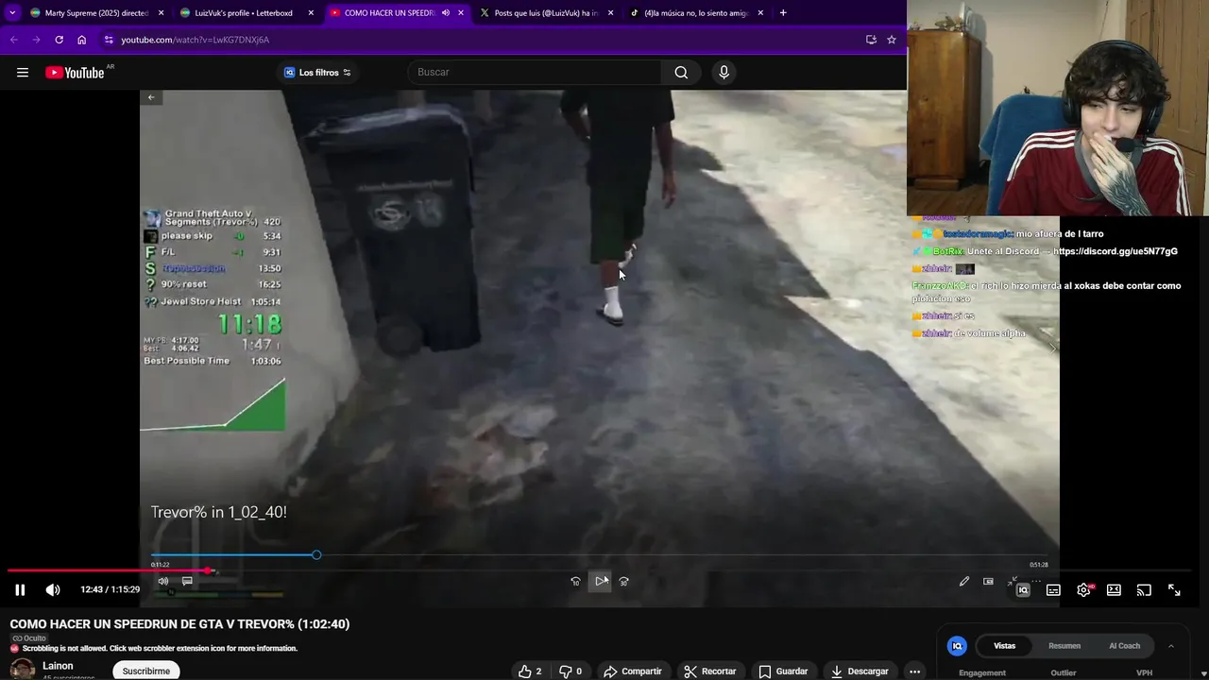Mute tab audio via the speaker indicator
The width and height of the screenshot is (1209, 680).
(x=446, y=13)
